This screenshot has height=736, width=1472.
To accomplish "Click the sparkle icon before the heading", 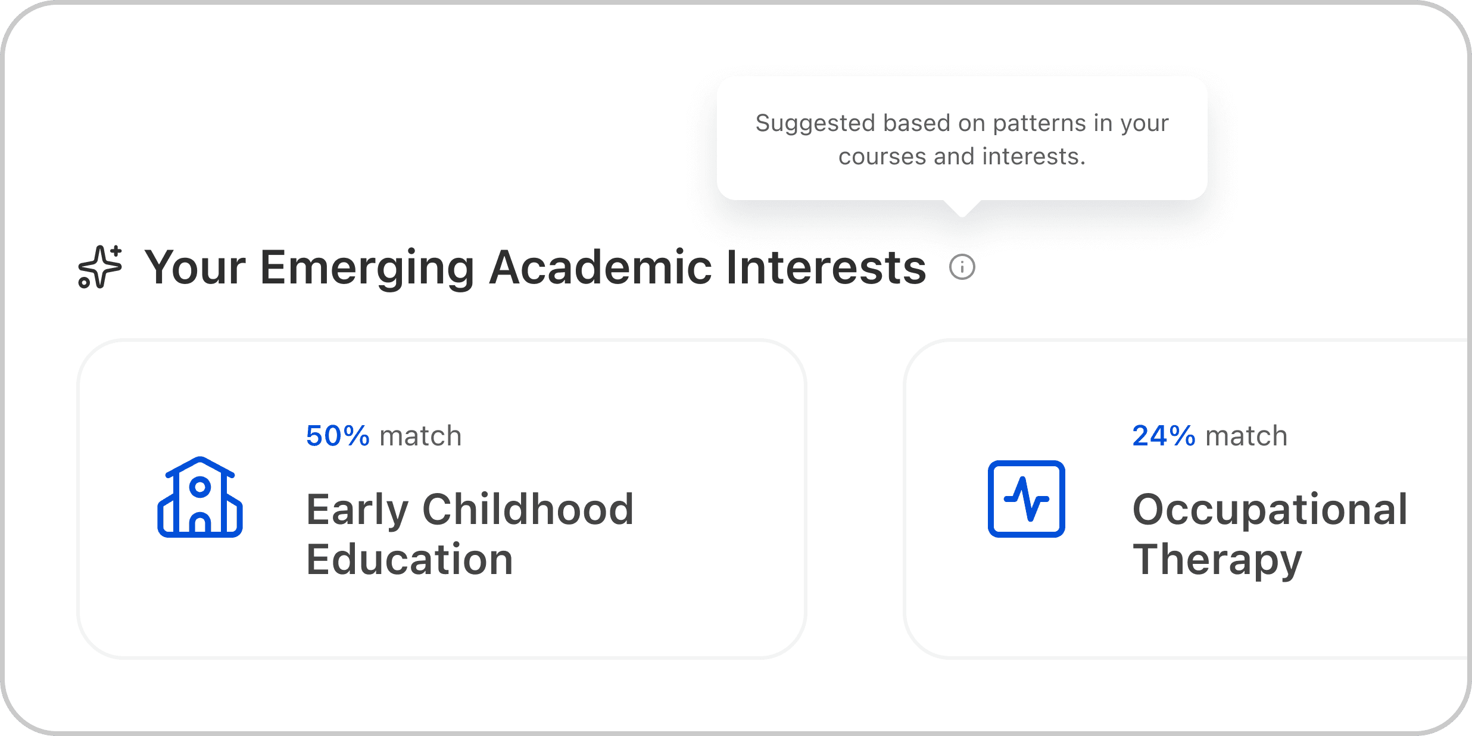I will coord(100,267).
